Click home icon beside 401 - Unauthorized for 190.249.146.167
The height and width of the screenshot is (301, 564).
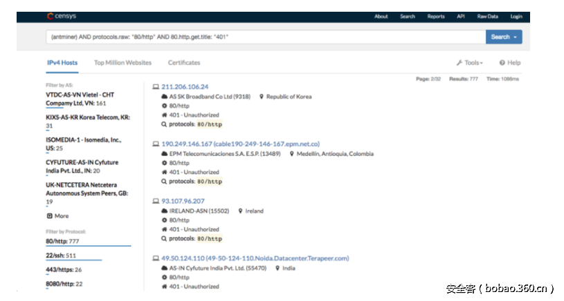[x=164, y=172]
